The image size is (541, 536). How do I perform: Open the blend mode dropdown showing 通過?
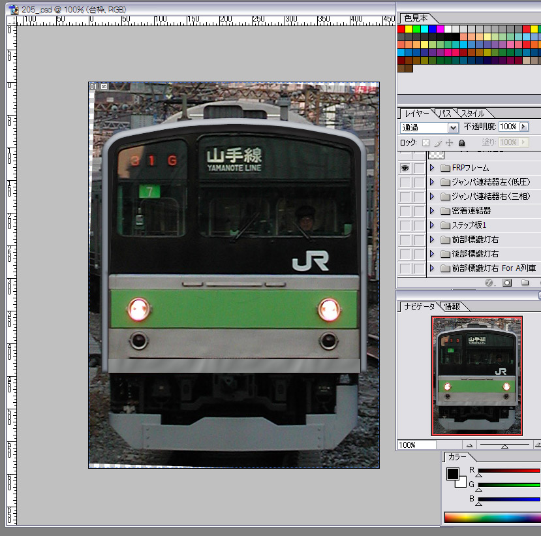point(429,128)
